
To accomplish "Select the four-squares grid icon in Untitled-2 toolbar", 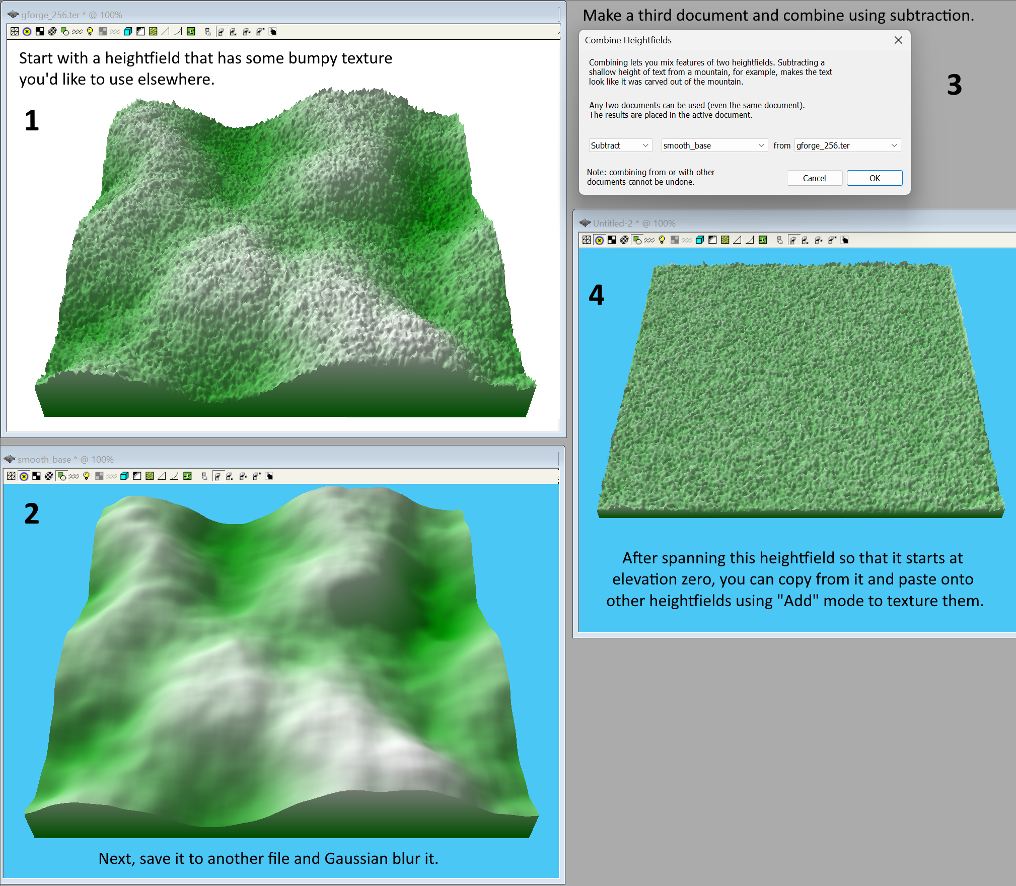I will point(587,240).
